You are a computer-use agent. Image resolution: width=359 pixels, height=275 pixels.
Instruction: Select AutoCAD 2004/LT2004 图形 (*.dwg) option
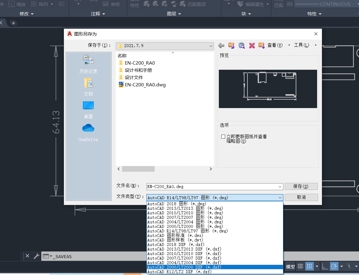click(x=215, y=222)
